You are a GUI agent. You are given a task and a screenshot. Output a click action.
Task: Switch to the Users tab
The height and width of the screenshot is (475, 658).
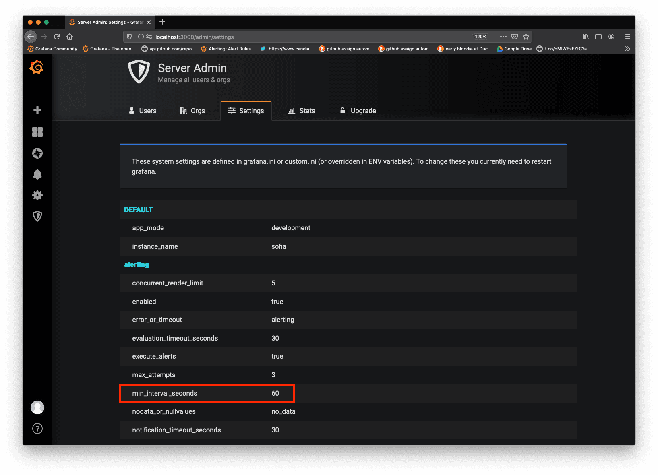click(143, 110)
